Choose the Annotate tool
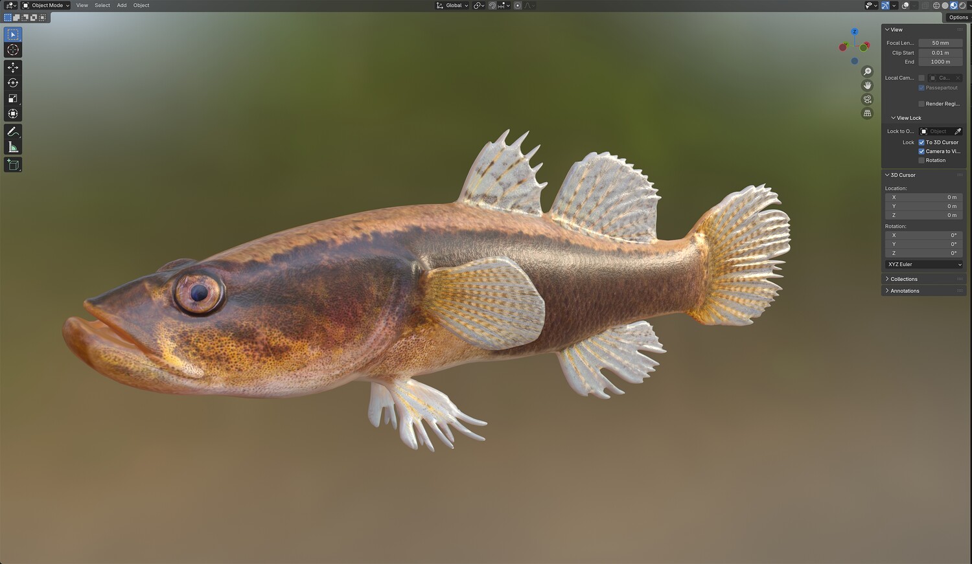This screenshot has width=972, height=564. coord(13,131)
